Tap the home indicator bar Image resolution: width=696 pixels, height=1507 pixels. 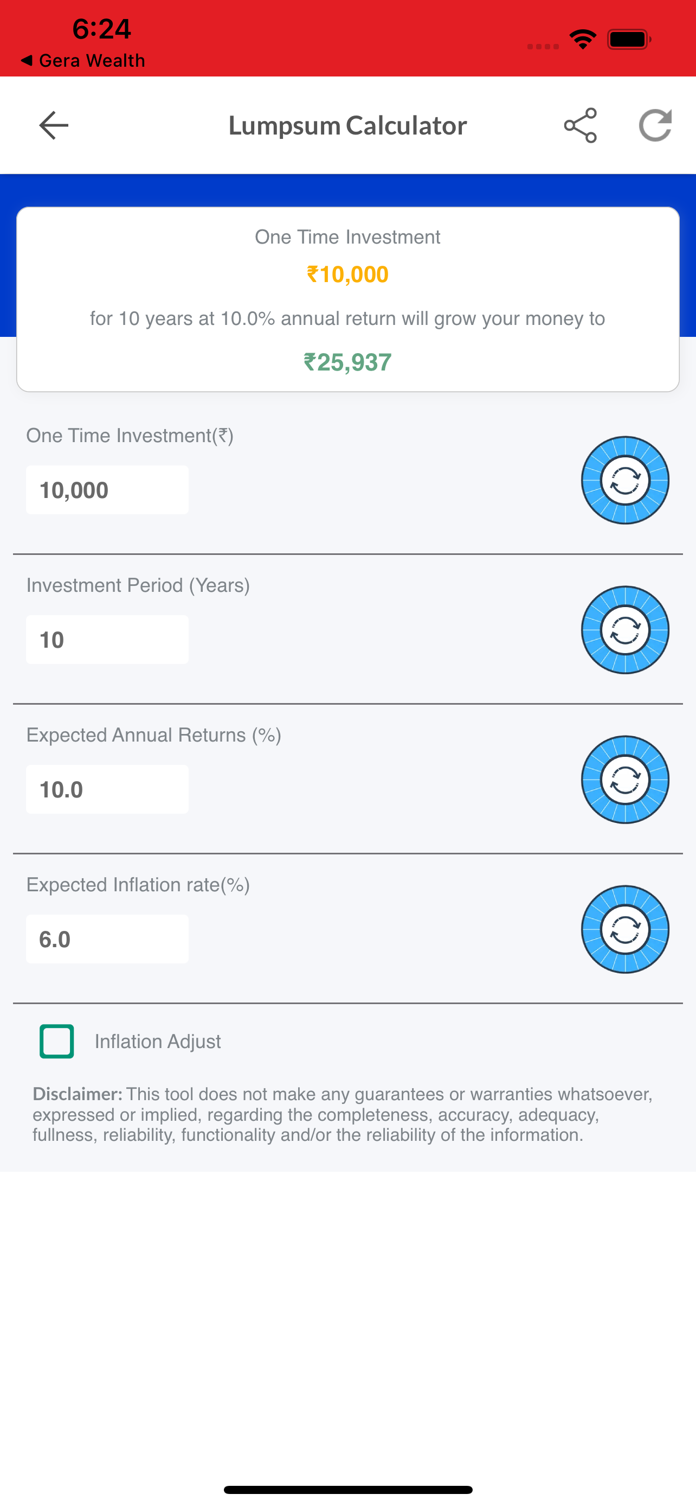[x=347, y=1490]
